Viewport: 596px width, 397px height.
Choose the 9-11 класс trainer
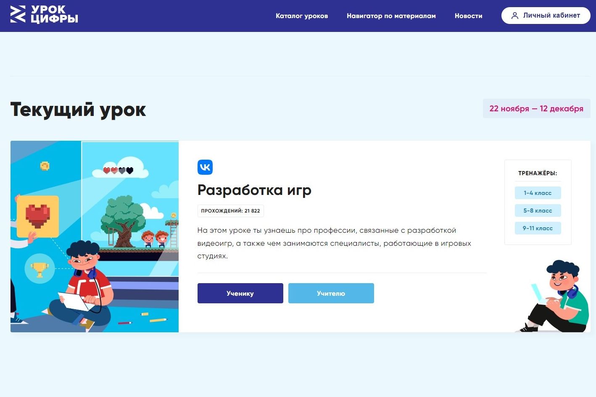[538, 228]
